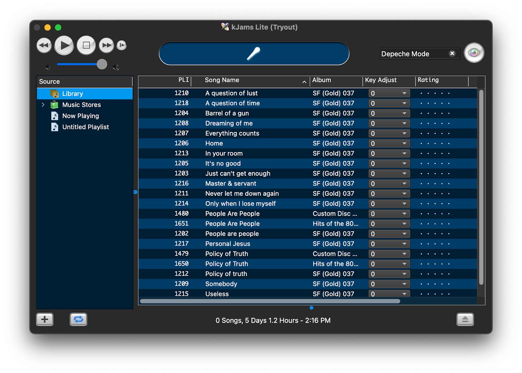Stop playback with the Stop button
Viewport: 522px width, 373px height.
coord(86,45)
